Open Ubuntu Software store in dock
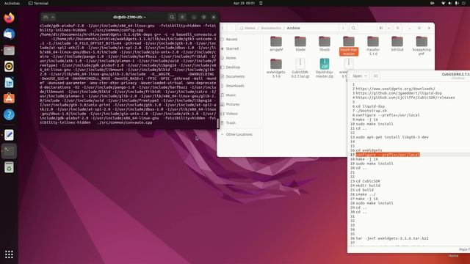The height and width of the screenshot is (264, 470). (9, 98)
